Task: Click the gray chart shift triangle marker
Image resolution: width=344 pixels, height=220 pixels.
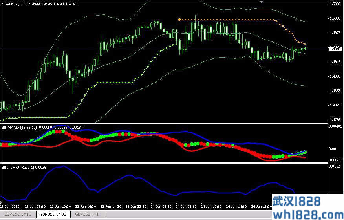Action: pos(262,2)
